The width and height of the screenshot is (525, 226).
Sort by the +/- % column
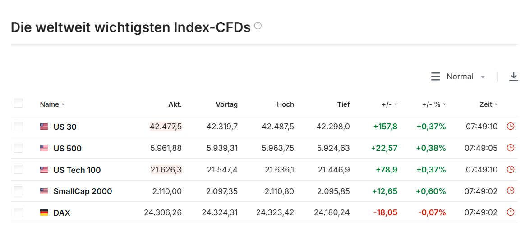(433, 104)
